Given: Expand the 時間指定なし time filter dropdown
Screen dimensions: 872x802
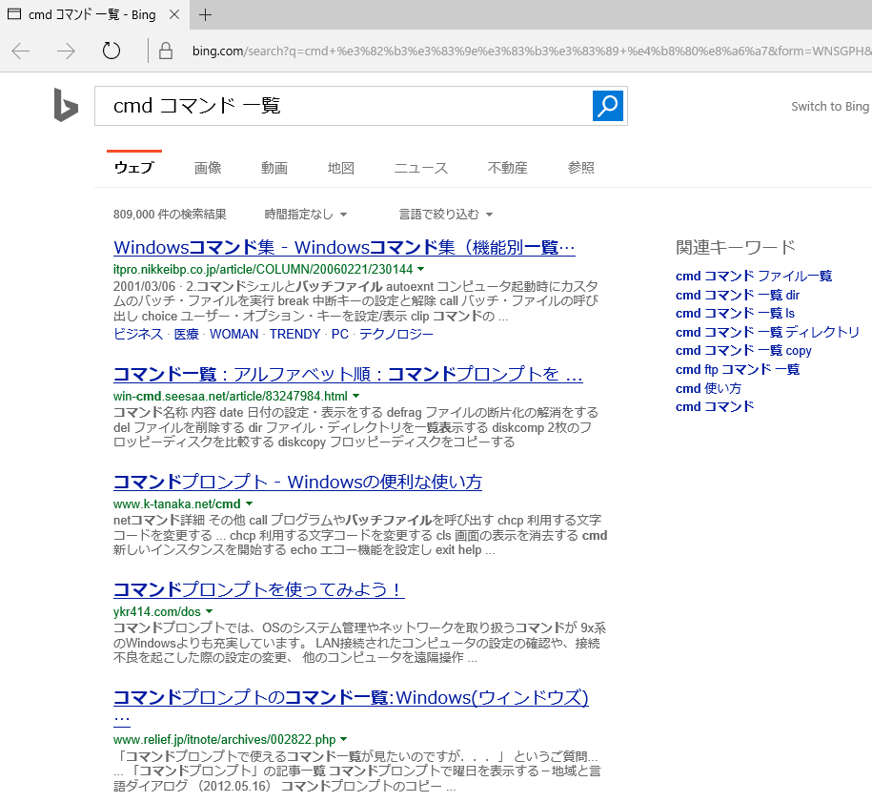Looking at the screenshot, I should (305, 215).
